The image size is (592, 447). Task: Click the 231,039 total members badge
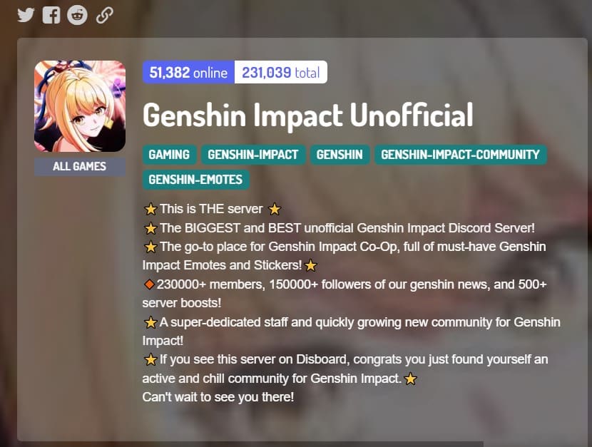(281, 72)
